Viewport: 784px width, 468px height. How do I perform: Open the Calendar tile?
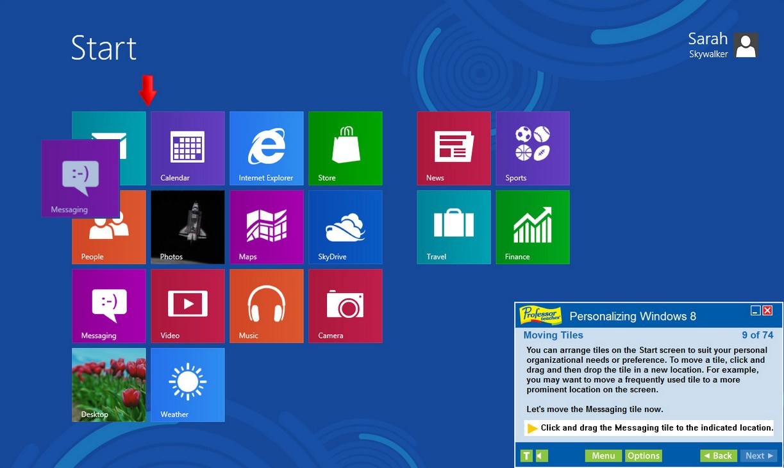(x=187, y=148)
